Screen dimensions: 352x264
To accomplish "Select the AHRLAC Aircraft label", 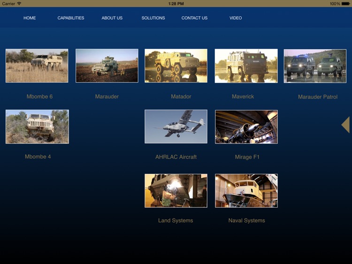I will [x=176, y=157].
